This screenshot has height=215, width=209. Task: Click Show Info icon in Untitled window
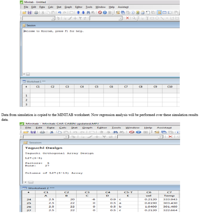coord(133,13)
